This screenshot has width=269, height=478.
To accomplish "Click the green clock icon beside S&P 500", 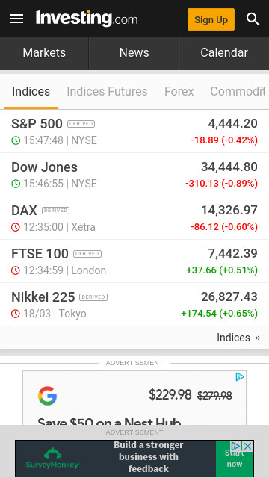I will tap(16, 140).
